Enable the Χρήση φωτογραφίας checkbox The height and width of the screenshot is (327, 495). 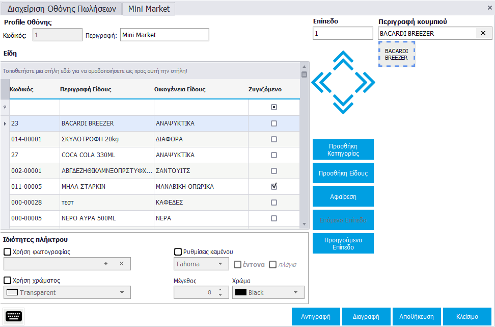point(8,251)
